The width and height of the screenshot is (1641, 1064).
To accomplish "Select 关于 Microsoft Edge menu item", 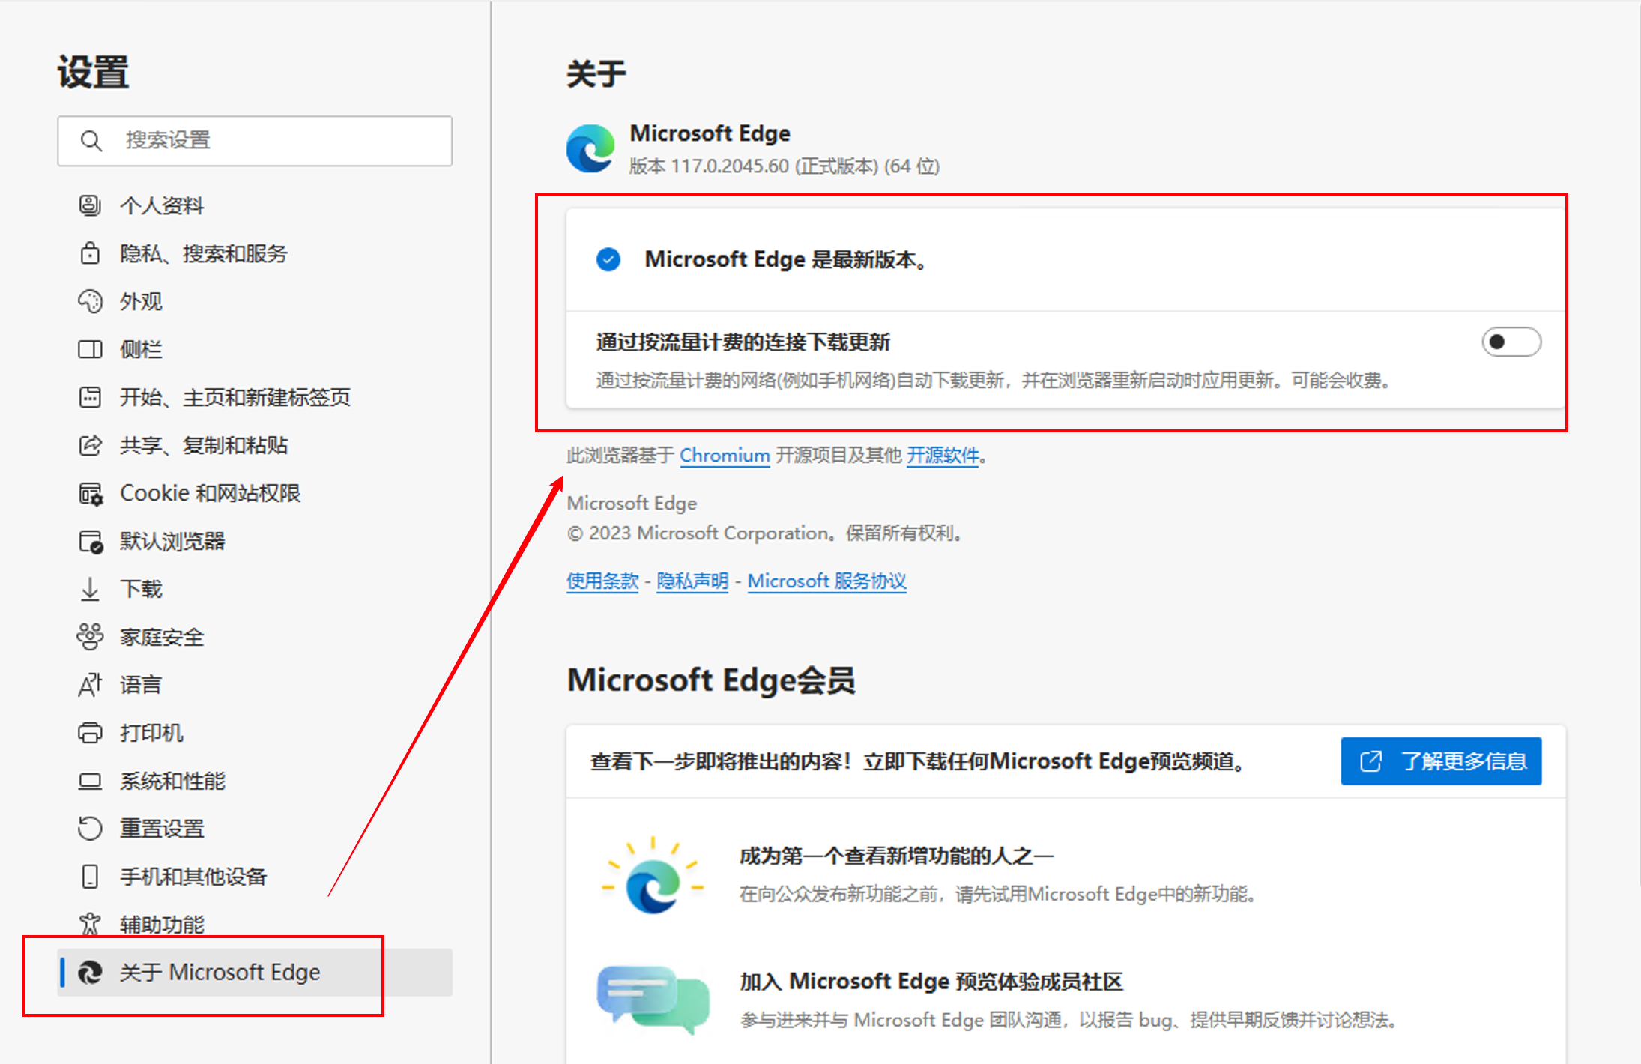I will point(255,973).
